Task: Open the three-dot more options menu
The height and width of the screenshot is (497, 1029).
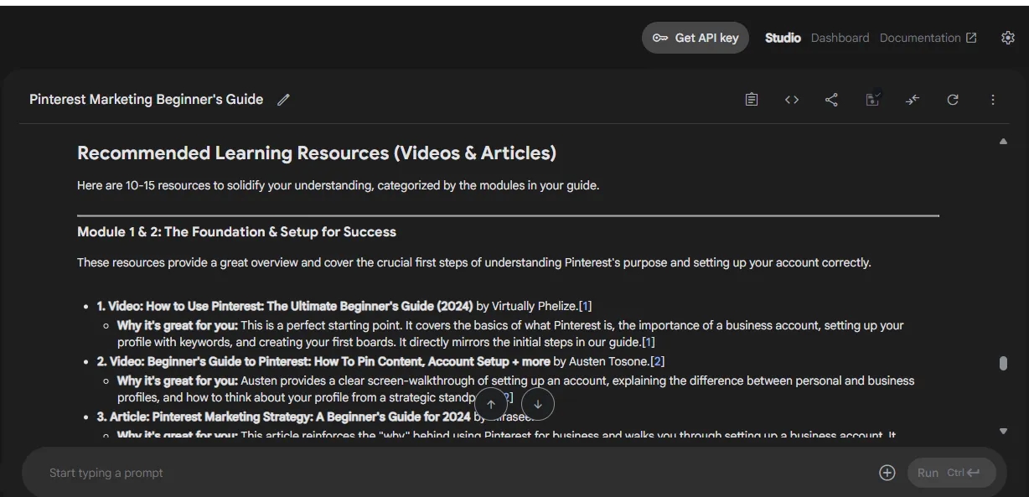Action: [x=993, y=100]
